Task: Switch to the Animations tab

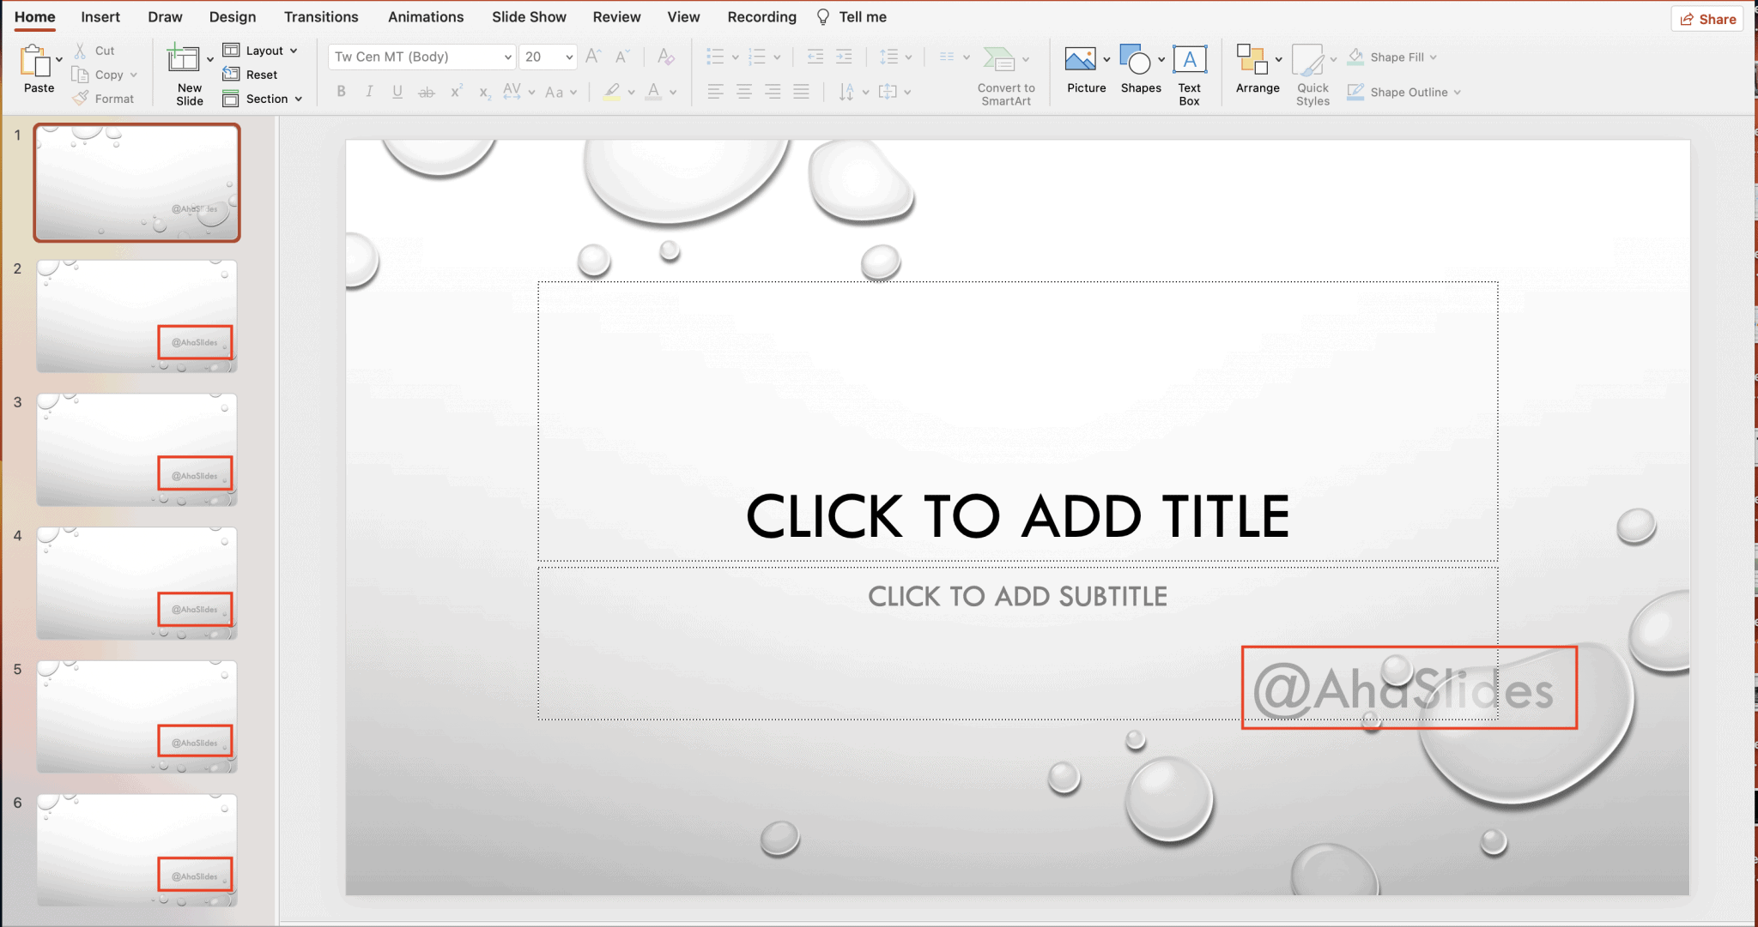Action: 426,16
